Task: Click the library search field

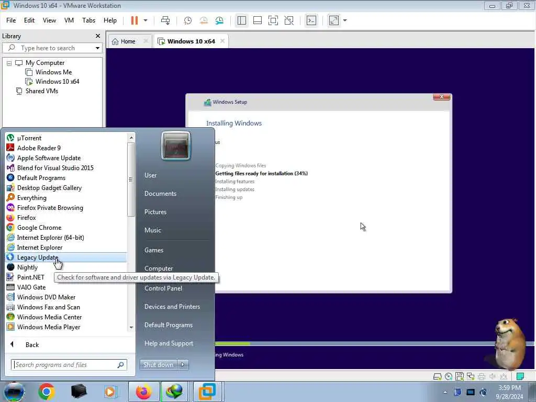Action: pyautogui.click(x=51, y=48)
